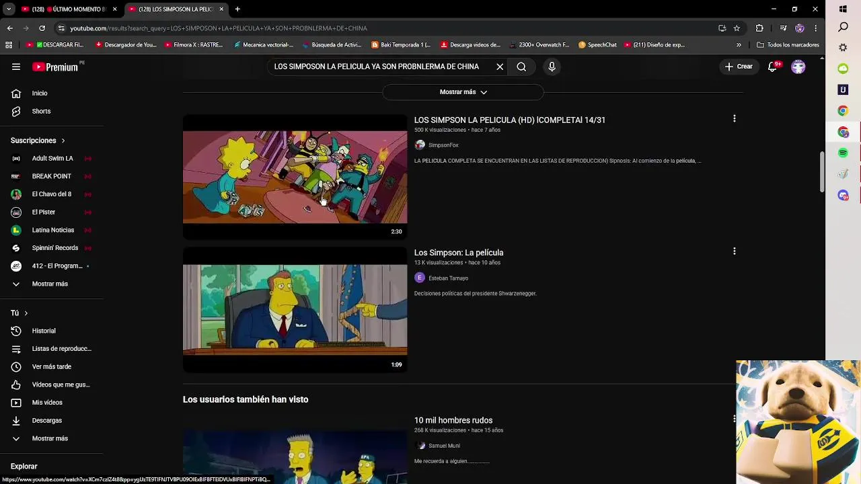Viewport: 861px width, 484px height.
Task: Expand the Tú section chevron
Action: coord(26,313)
